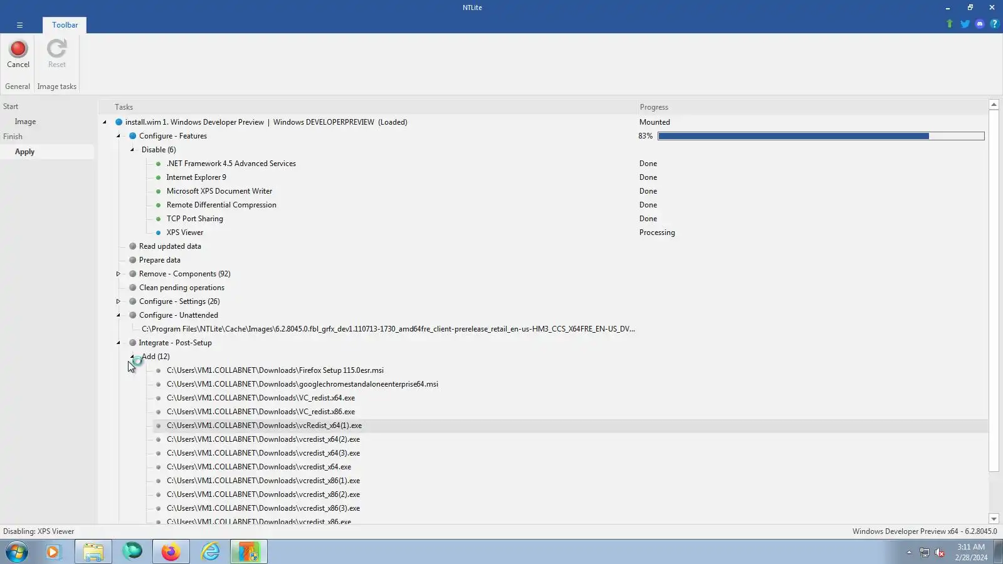Screen dimensions: 1003x564
Task: Open the Image page in sidebar
Action: point(25,122)
